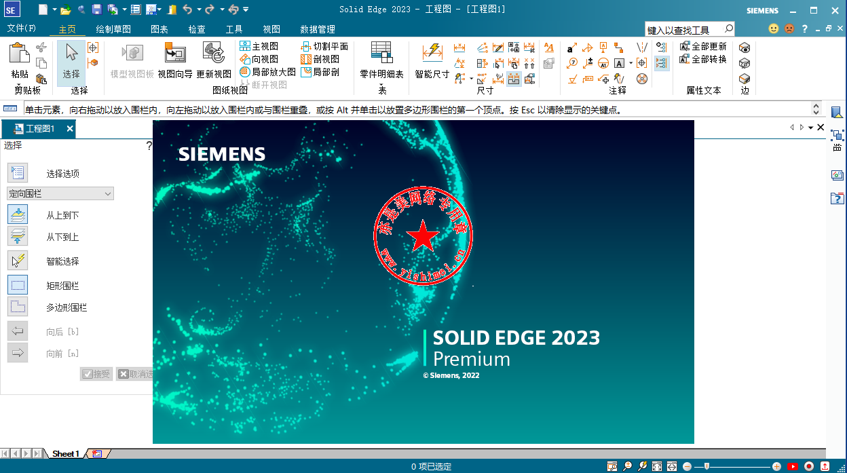Viewport: 847px width, 473px height.
Task: Open the 视图向导 view wizard
Action: (x=175, y=61)
